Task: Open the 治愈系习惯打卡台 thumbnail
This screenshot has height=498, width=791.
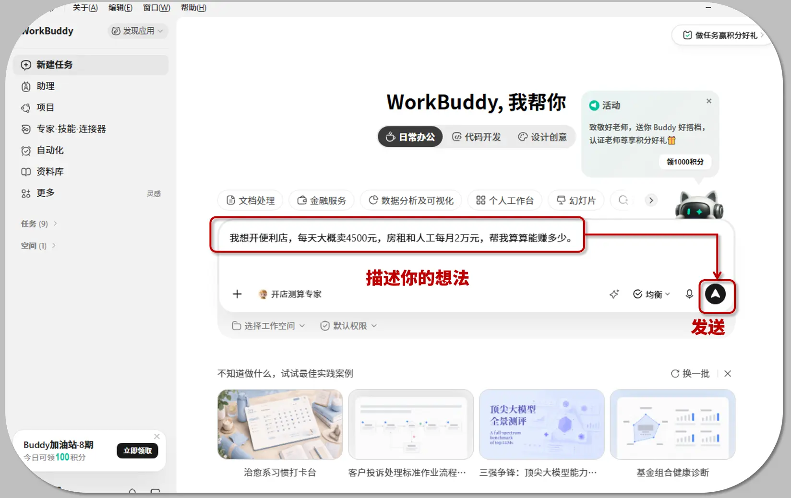Action: coord(280,425)
